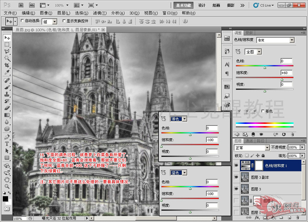This screenshot has width=308, height=222.
Task: Switch to the 设计 workspace
Action: [202, 5]
